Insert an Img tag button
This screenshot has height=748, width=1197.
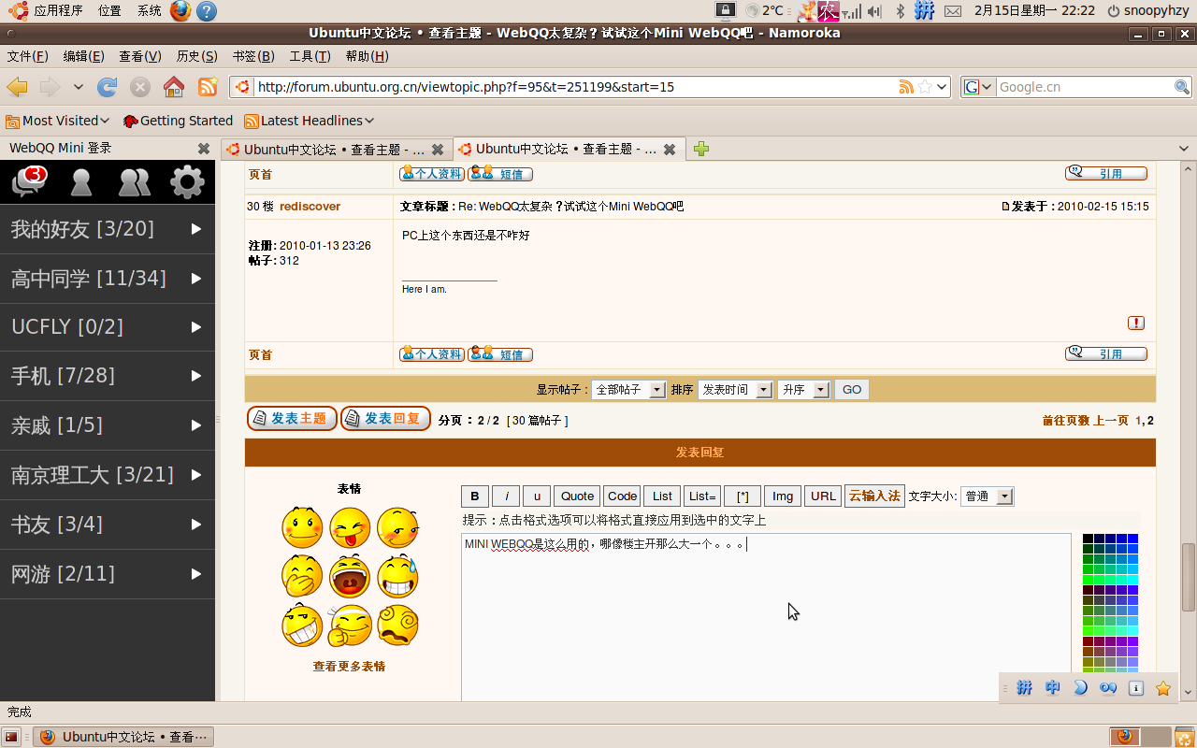783,496
